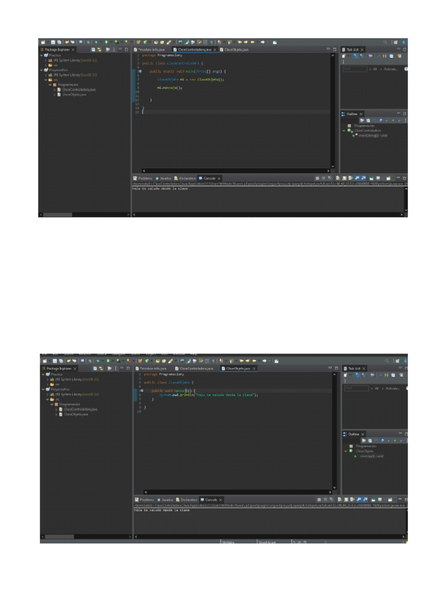Click forward navigation arrow in ClaseControladora editor window toolbar
The image size is (446, 595).
[x=262, y=42]
